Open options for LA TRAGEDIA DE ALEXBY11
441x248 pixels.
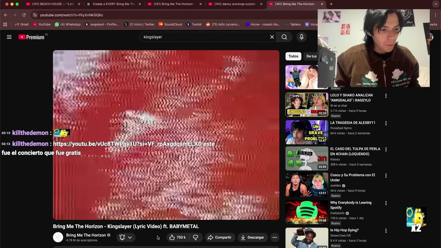(x=386, y=123)
